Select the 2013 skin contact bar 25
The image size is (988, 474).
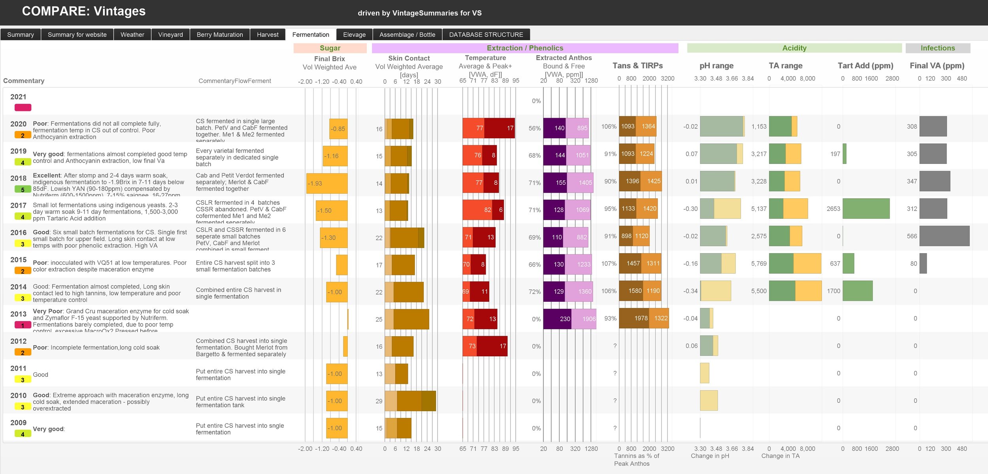[407, 319]
